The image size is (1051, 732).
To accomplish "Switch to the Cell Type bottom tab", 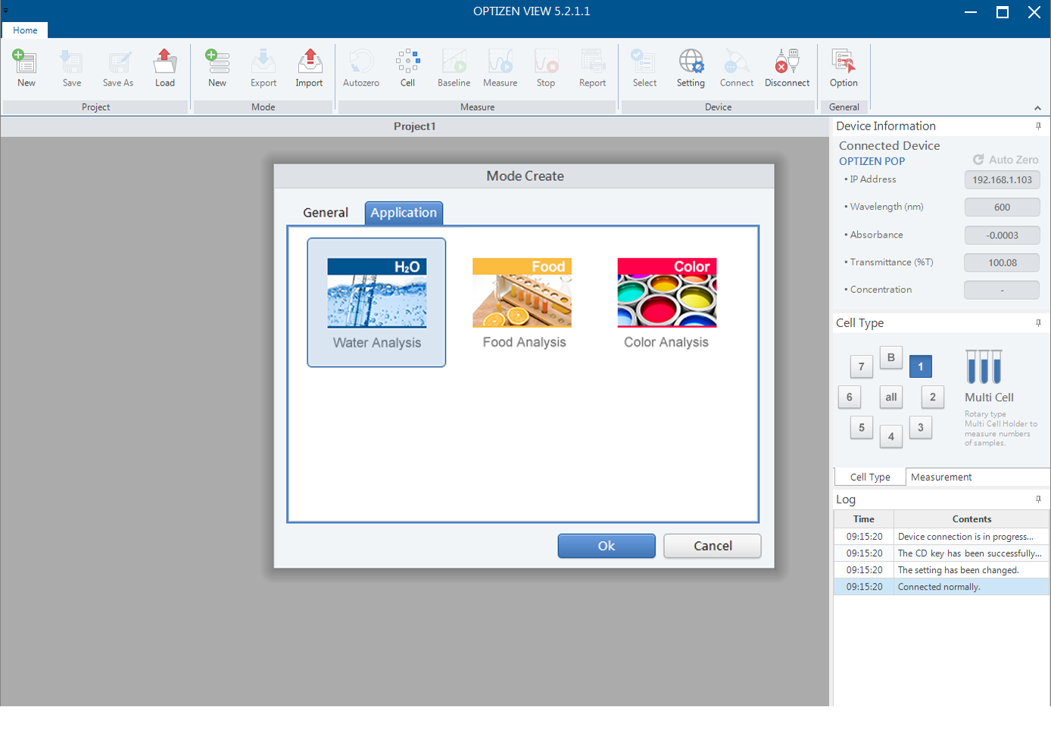I will [x=870, y=477].
